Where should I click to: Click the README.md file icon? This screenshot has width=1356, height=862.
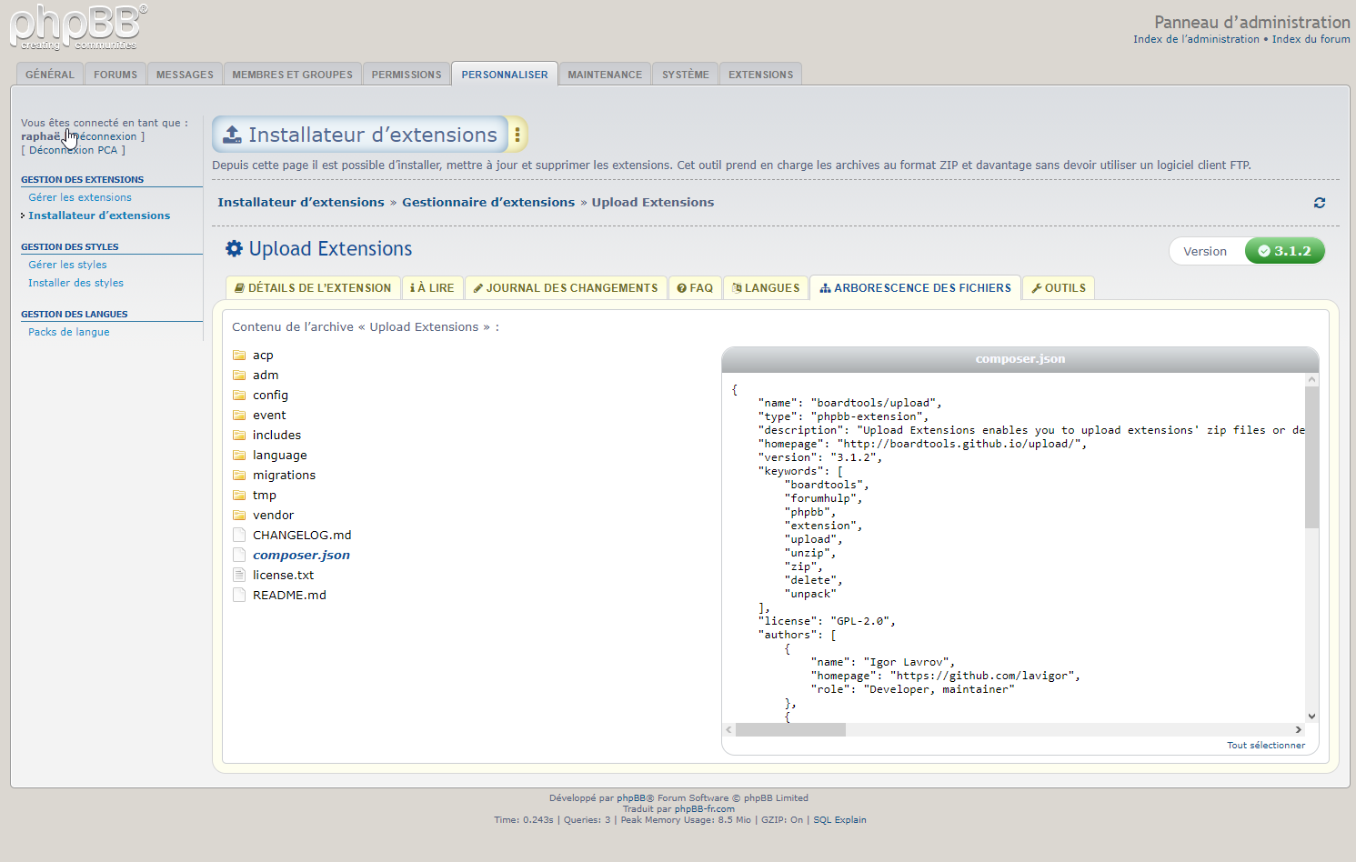click(x=239, y=595)
